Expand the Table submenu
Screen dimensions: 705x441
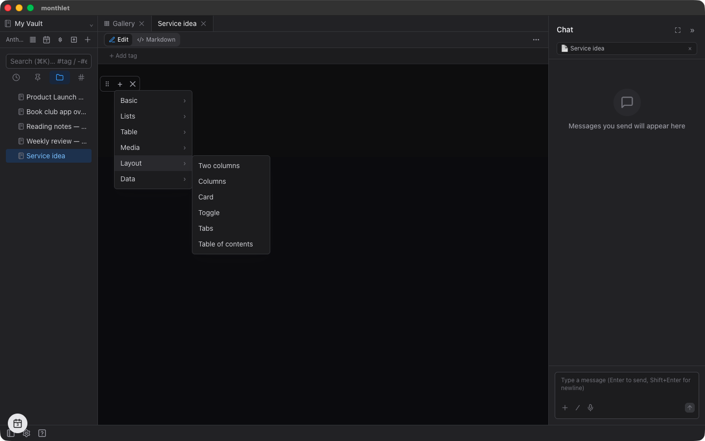coord(153,132)
